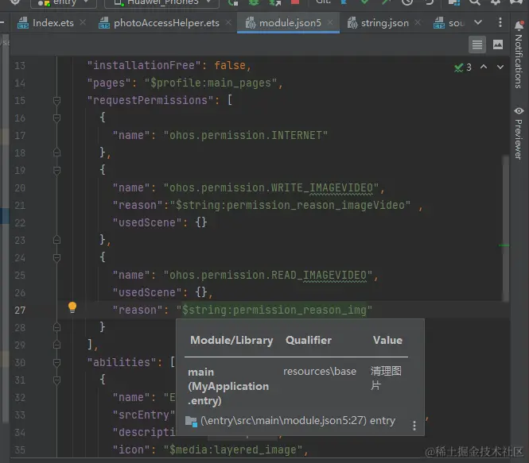Click line number 13 in gutter
The height and width of the screenshot is (463, 529).
(x=20, y=65)
